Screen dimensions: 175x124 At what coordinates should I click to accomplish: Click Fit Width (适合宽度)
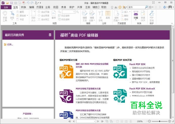44,16
